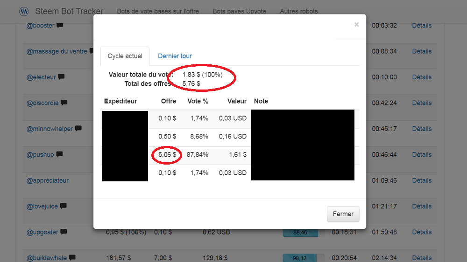The height and width of the screenshot is (262, 467).
Task: Click the Note column header
Action: pyautogui.click(x=261, y=102)
